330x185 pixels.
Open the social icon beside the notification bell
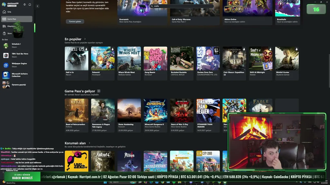pos(25,4)
